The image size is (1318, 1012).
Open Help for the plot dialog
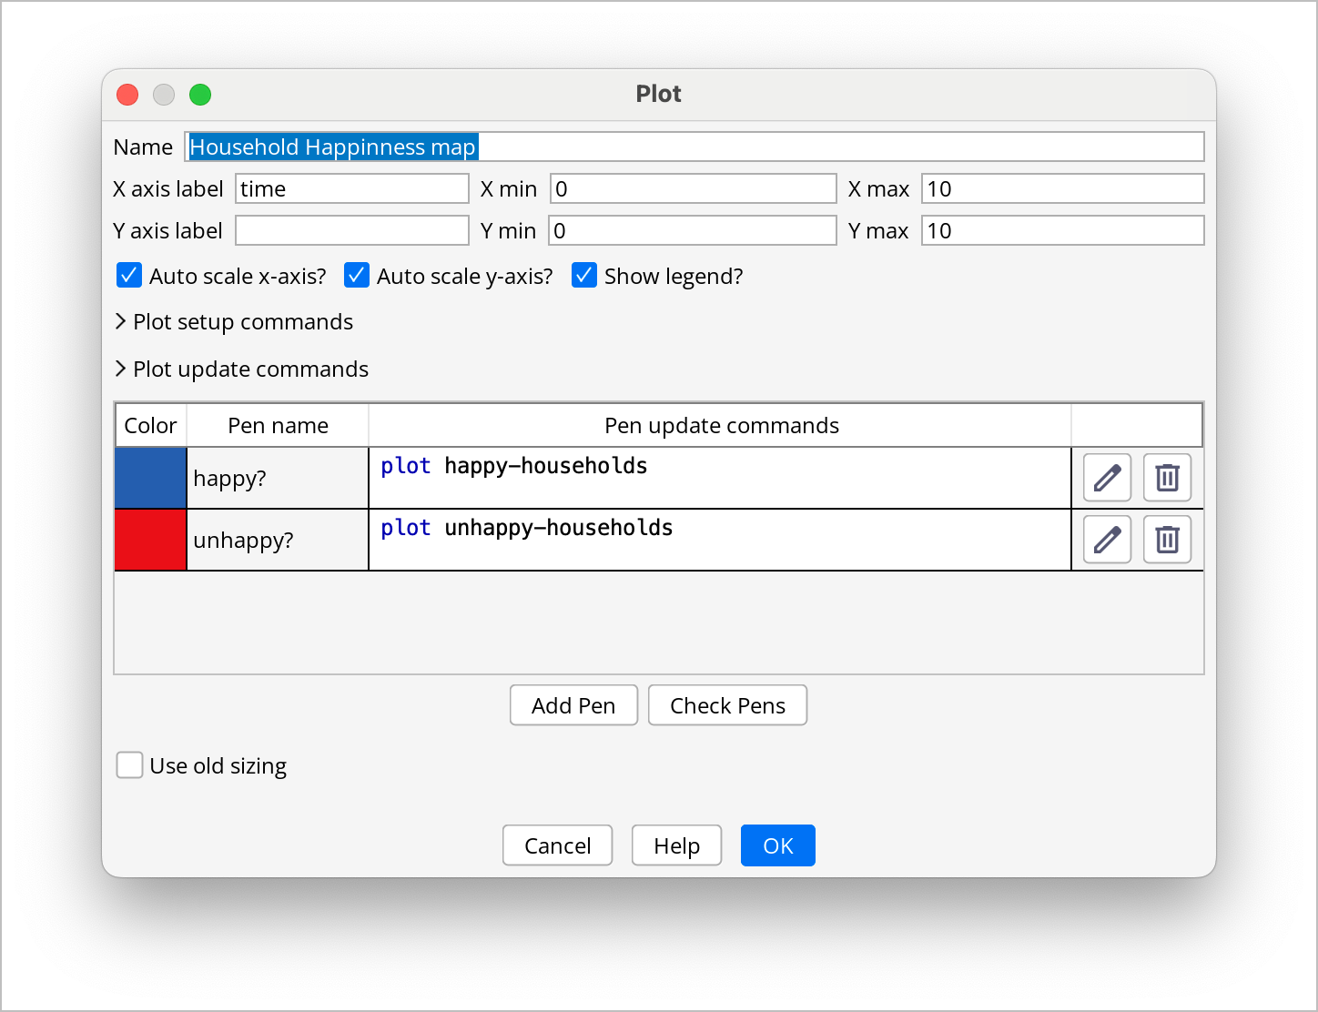coord(676,845)
